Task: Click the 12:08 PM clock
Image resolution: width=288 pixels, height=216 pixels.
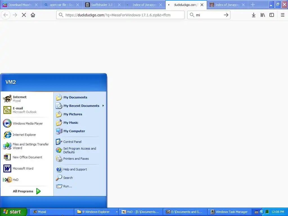Action: 278,212
